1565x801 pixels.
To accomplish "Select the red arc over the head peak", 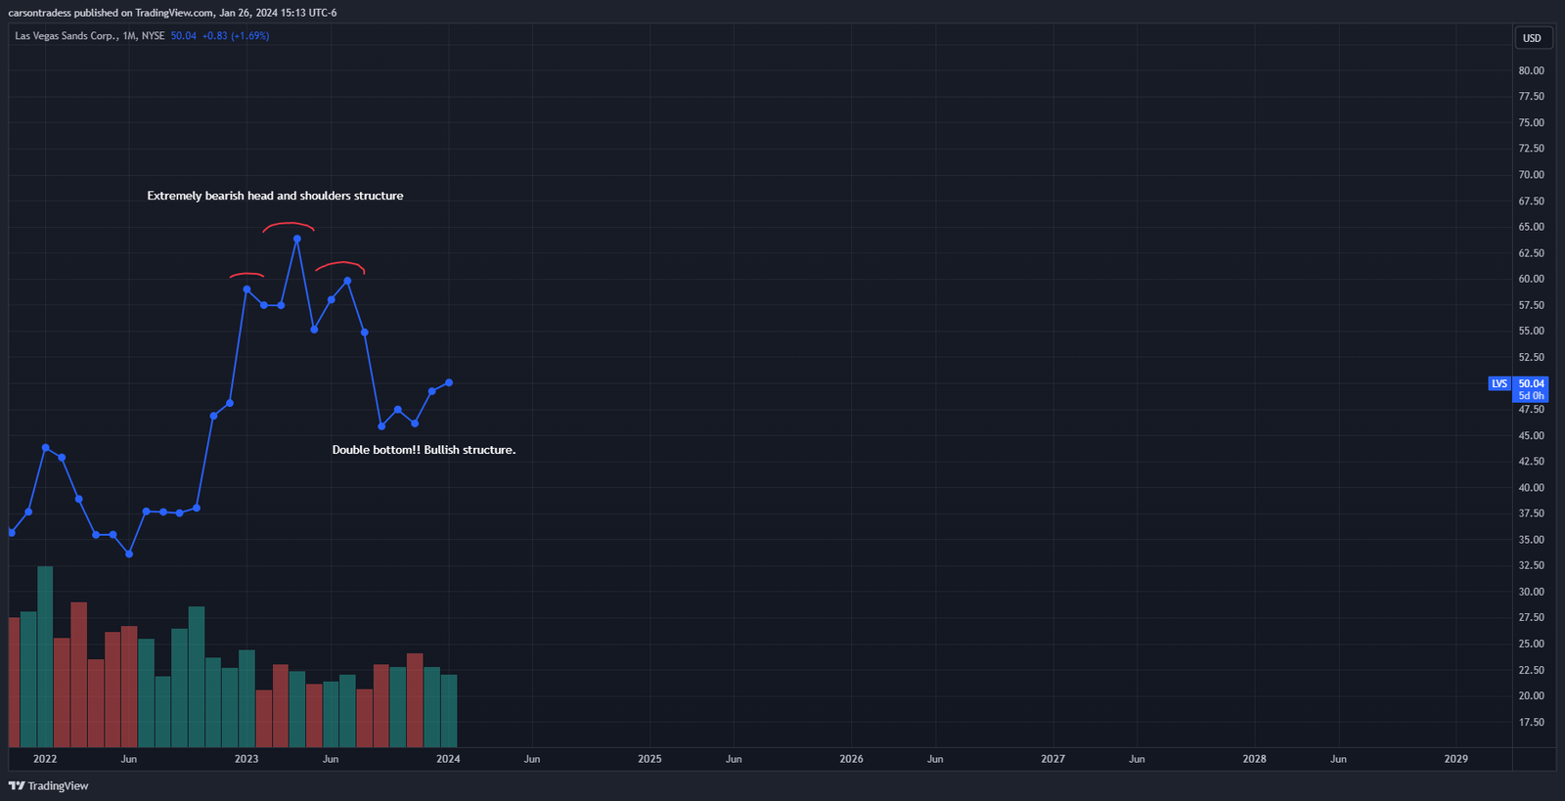I will (289, 227).
